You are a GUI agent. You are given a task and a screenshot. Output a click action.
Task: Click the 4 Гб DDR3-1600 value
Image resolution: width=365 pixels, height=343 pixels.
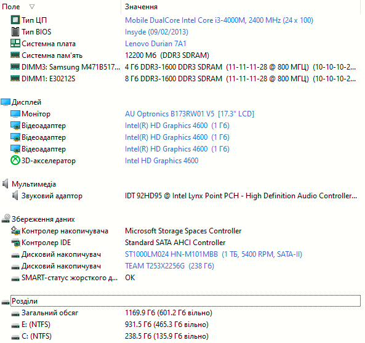pyautogui.click(x=240, y=67)
